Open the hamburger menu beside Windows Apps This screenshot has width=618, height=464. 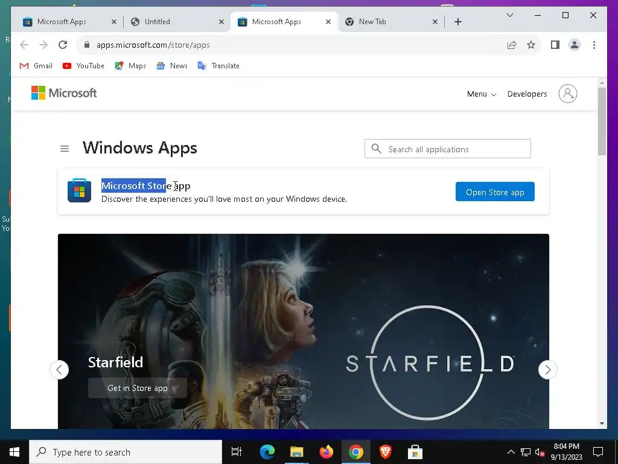(x=65, y=149)
